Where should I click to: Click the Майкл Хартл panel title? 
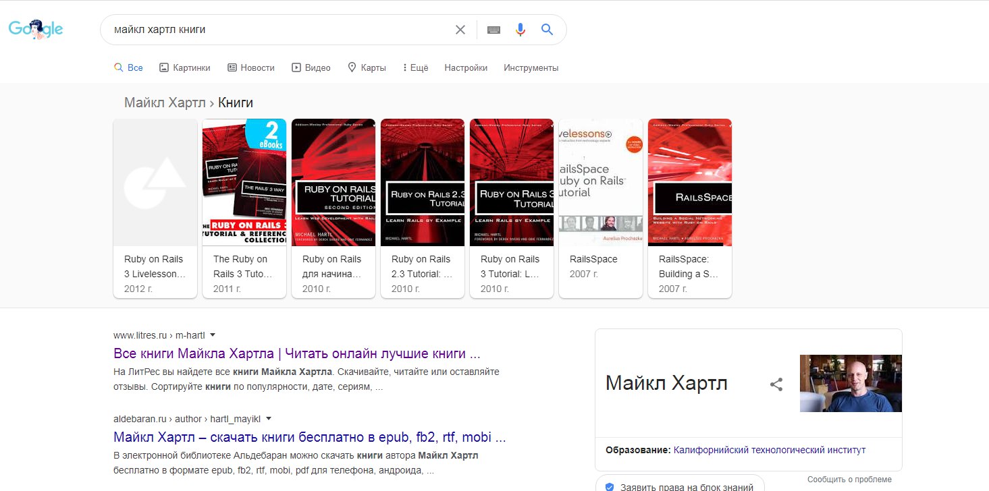[666, 383]
